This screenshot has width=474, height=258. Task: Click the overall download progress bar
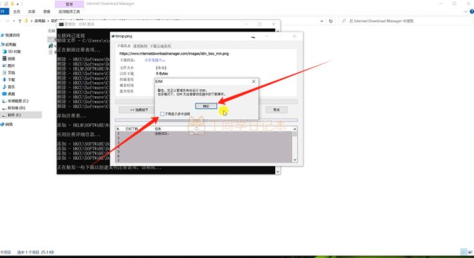[x=206, y=102]
